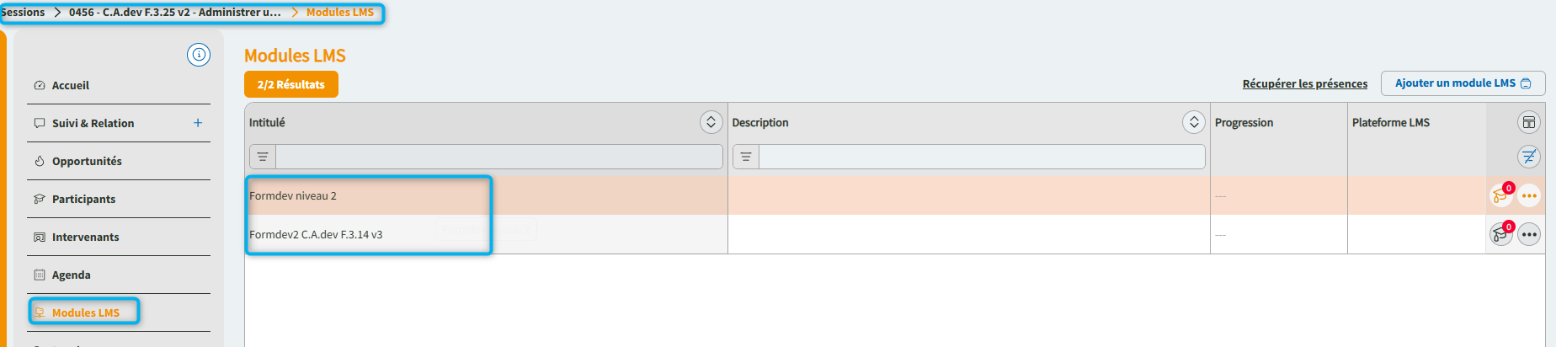Image resolution: width=1556 pixels, height=347 pixels.
Task: Type in the Intitulé filter field
Action: [498, 157]
